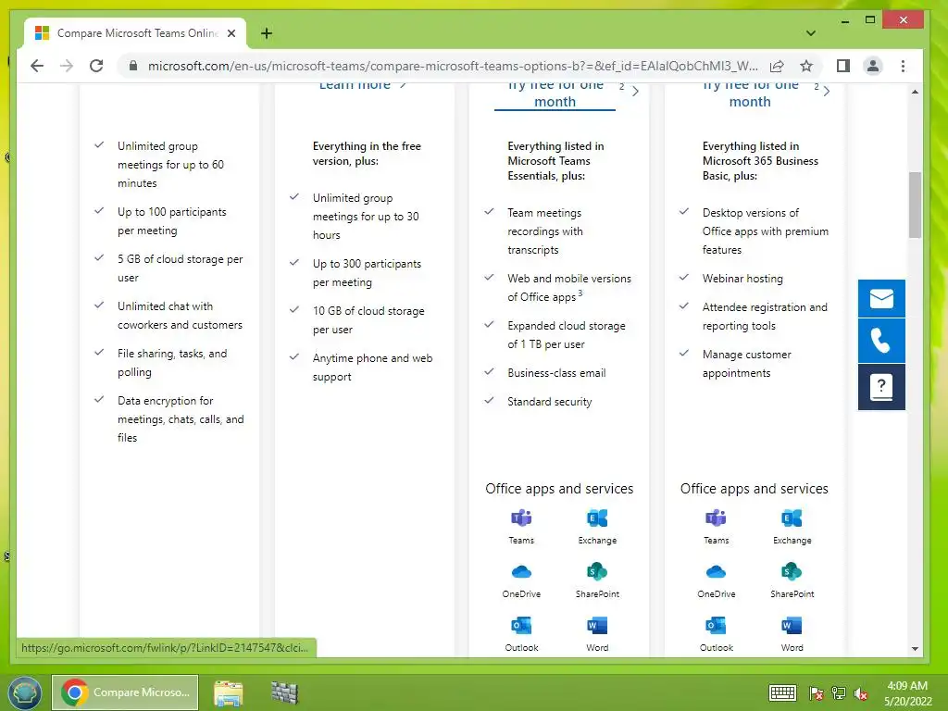This screenshot has width=948, height=711.
Task: Bookmark this page with the star
Action: coord(806,66)
